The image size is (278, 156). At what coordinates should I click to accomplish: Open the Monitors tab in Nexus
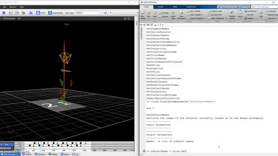coord(40,154)
